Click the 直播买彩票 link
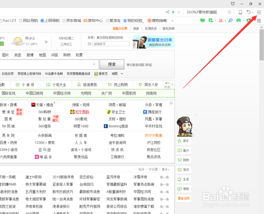 click(120, 28)
